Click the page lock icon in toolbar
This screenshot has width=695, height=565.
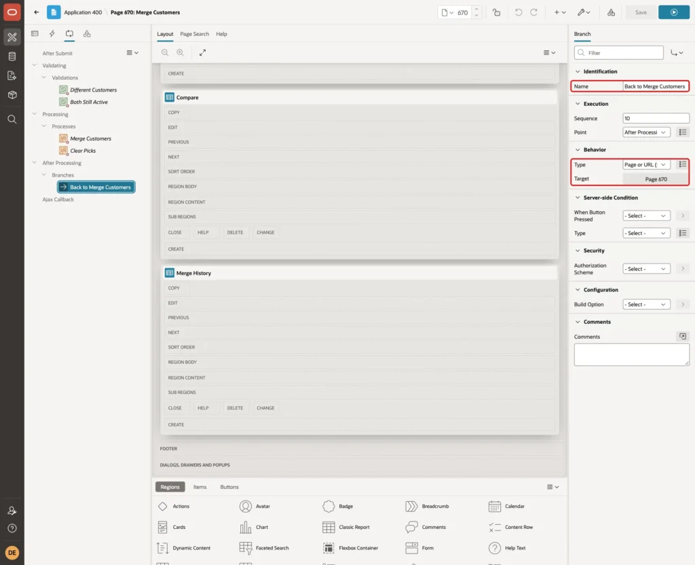coord(496,12)
